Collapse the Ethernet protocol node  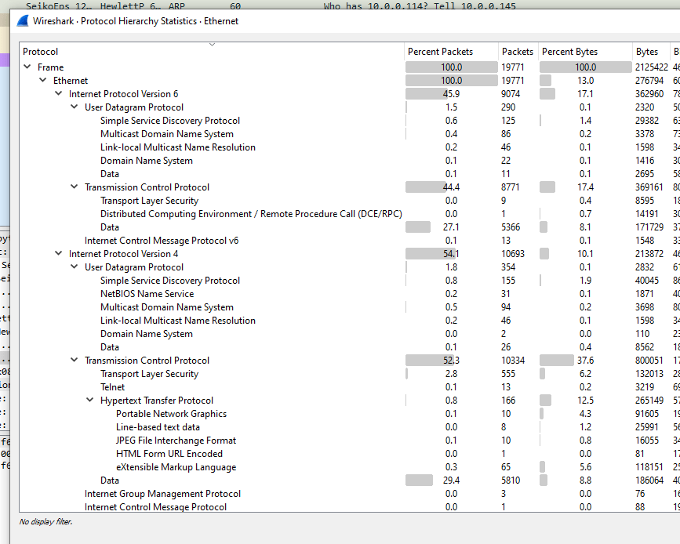tap(43, 81)
